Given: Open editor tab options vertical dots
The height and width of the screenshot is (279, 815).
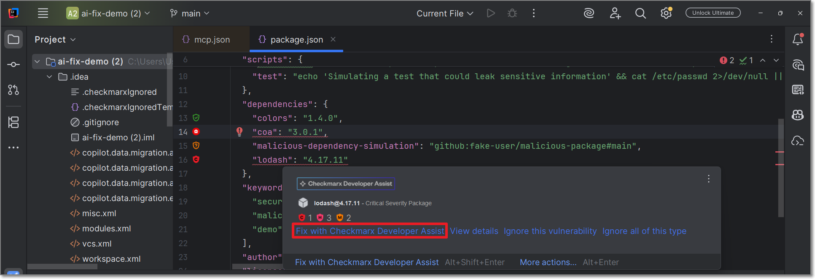Looking at the screenshot, I should tap(772, 39).
